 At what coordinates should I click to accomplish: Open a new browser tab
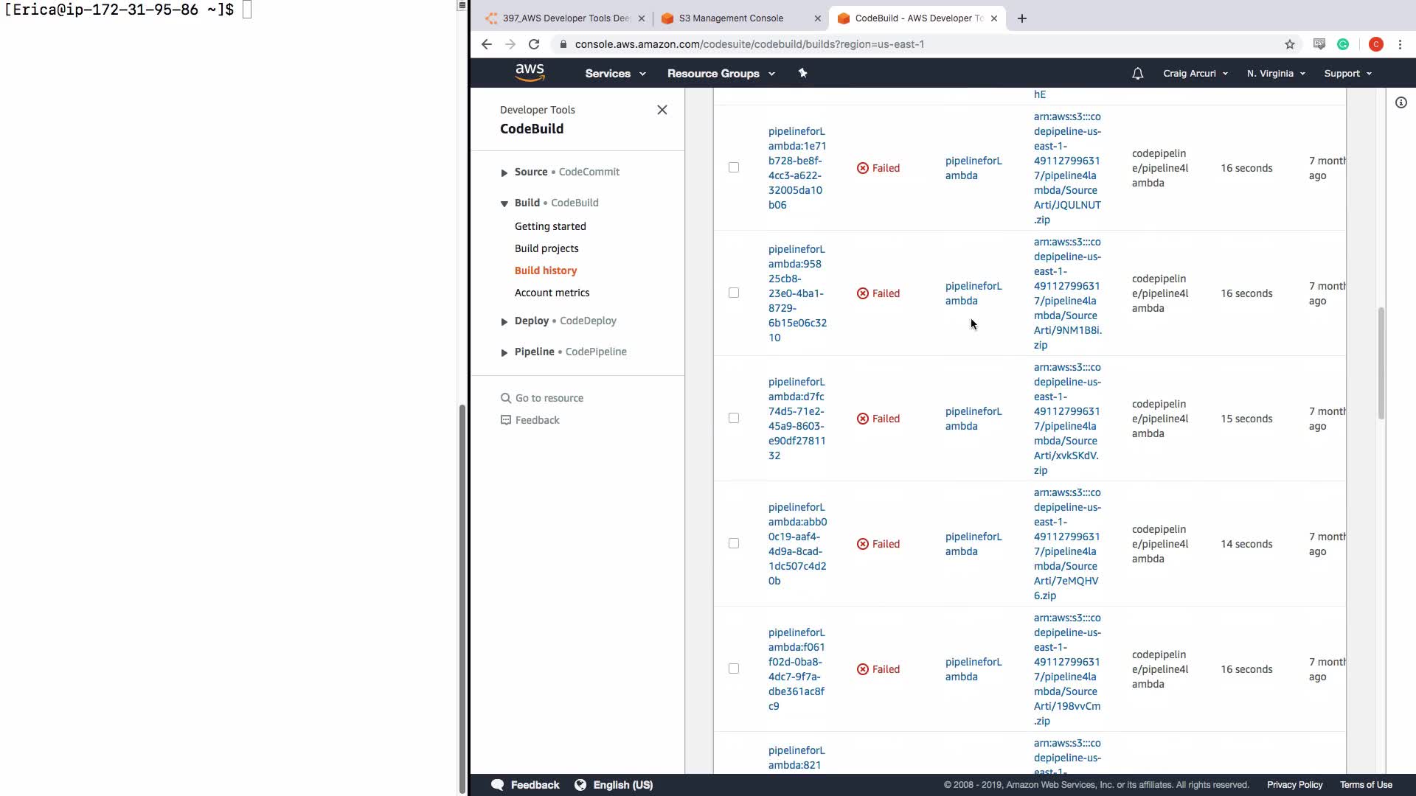(x=1021, y=18)
